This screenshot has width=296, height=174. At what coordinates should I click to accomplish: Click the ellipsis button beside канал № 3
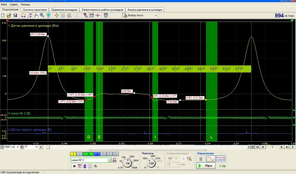click(x=109, y=160)
